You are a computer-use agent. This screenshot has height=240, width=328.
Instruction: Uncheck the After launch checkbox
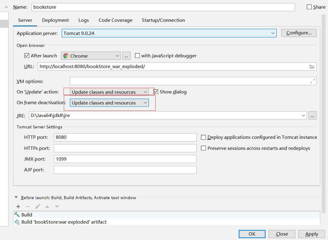tap(27, 56)
